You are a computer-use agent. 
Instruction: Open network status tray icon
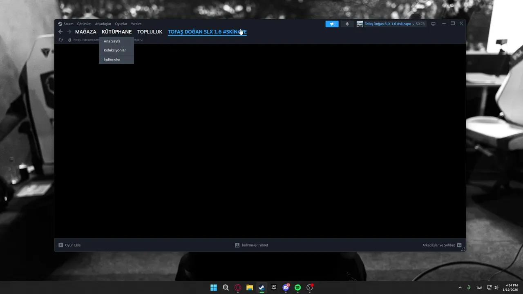click(x=489, y=287)
